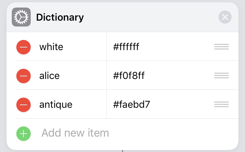Edit the #faebd7 value field
245x152 pixels.
click(x=132, y=105)
